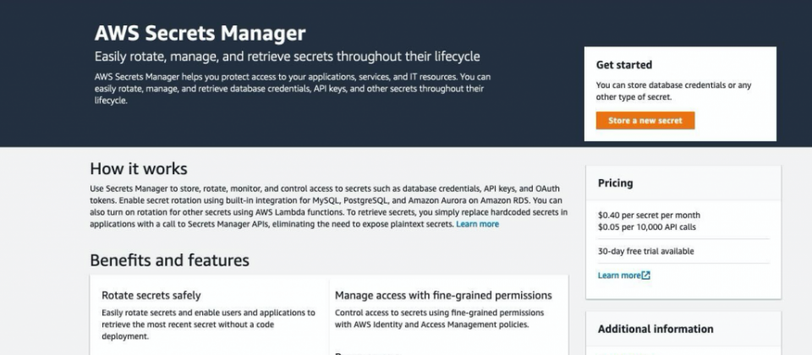The width and height of the screenshot is (812, 355).
Task: Click the tagline about rotating and retrieving secrets
Action: pyautogui.click(x=287, y=57)
